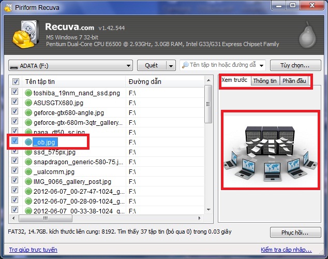The image size is (328, 259).
Task: Click the file list scroll-down arrow
Action: [208, 210]
